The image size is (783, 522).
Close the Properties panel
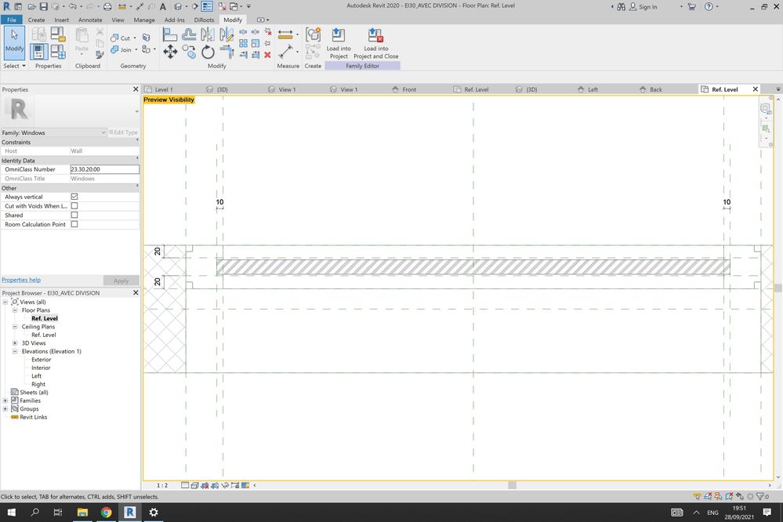click(136, 89)
